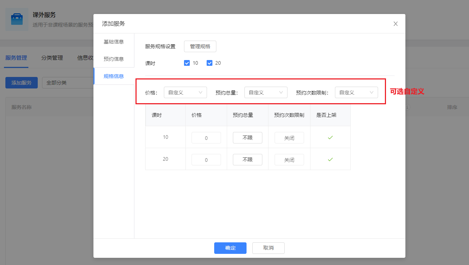Viewport: 469px width, 265px height.
Task: Click 服务规格设置 label
Action: 160,46
